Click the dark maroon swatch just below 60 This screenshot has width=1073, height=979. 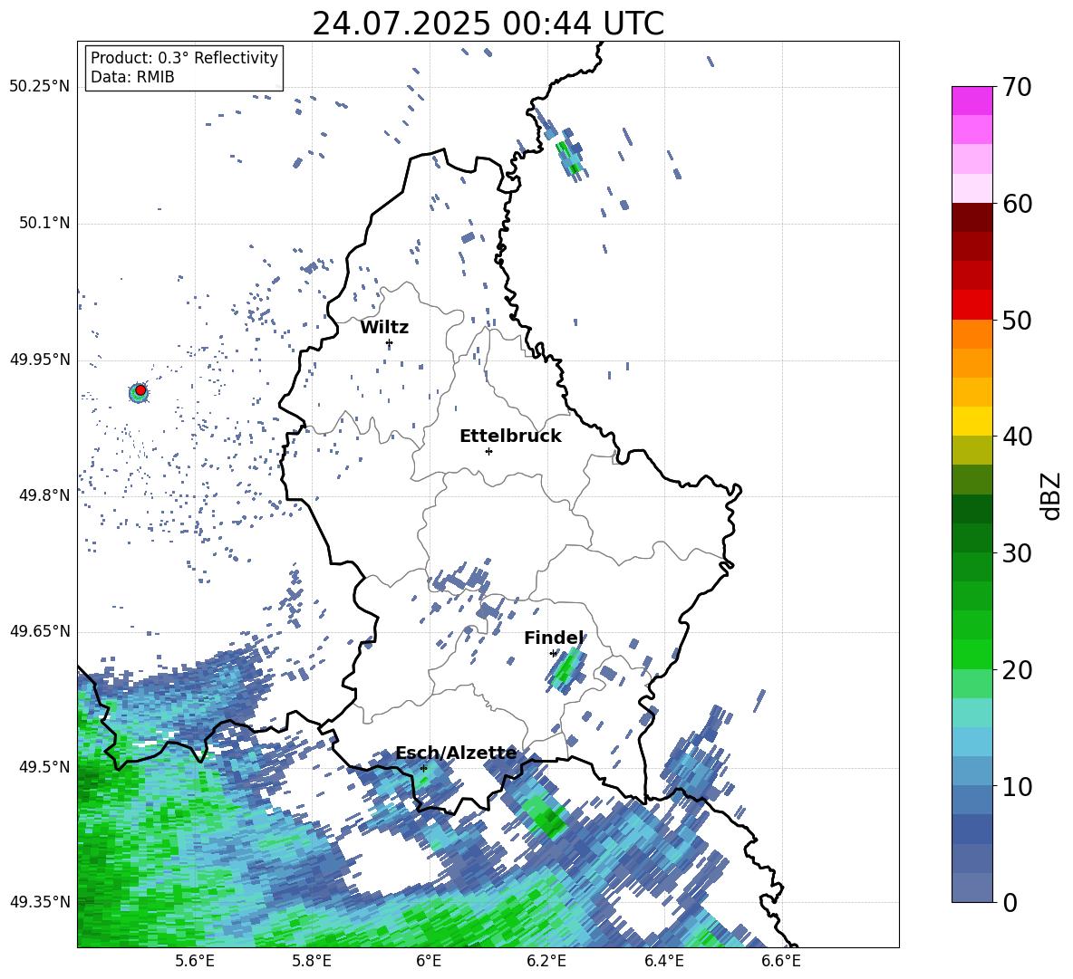[x=971, y=217]
